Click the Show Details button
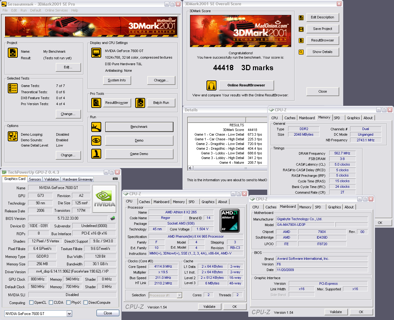Screen dimensions: 394x320 323,52
